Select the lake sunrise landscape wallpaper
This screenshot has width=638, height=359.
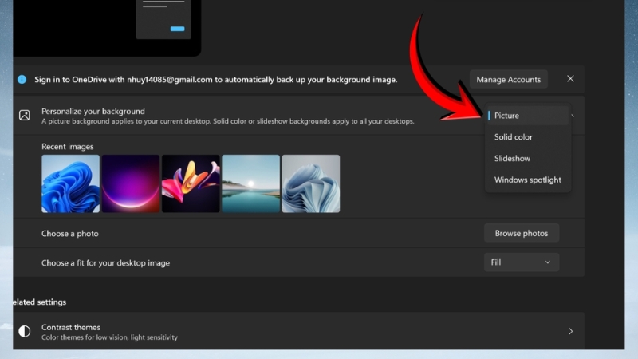click(250, 183)
